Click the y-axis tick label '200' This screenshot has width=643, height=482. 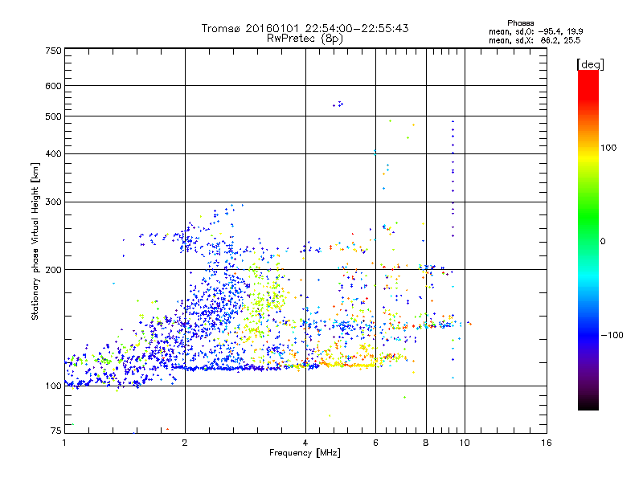[x=53, y=270]
